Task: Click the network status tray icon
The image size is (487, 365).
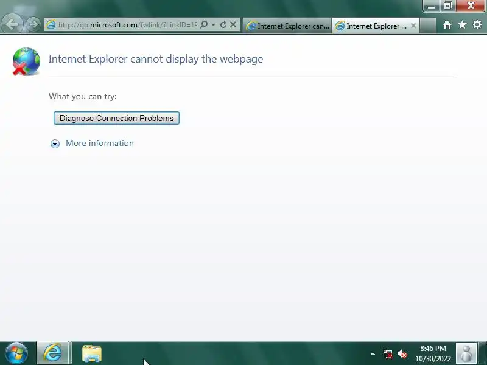Action: coord(388,354)
